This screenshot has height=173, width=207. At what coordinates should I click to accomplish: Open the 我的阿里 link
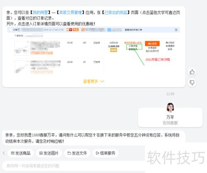(40, 12)
